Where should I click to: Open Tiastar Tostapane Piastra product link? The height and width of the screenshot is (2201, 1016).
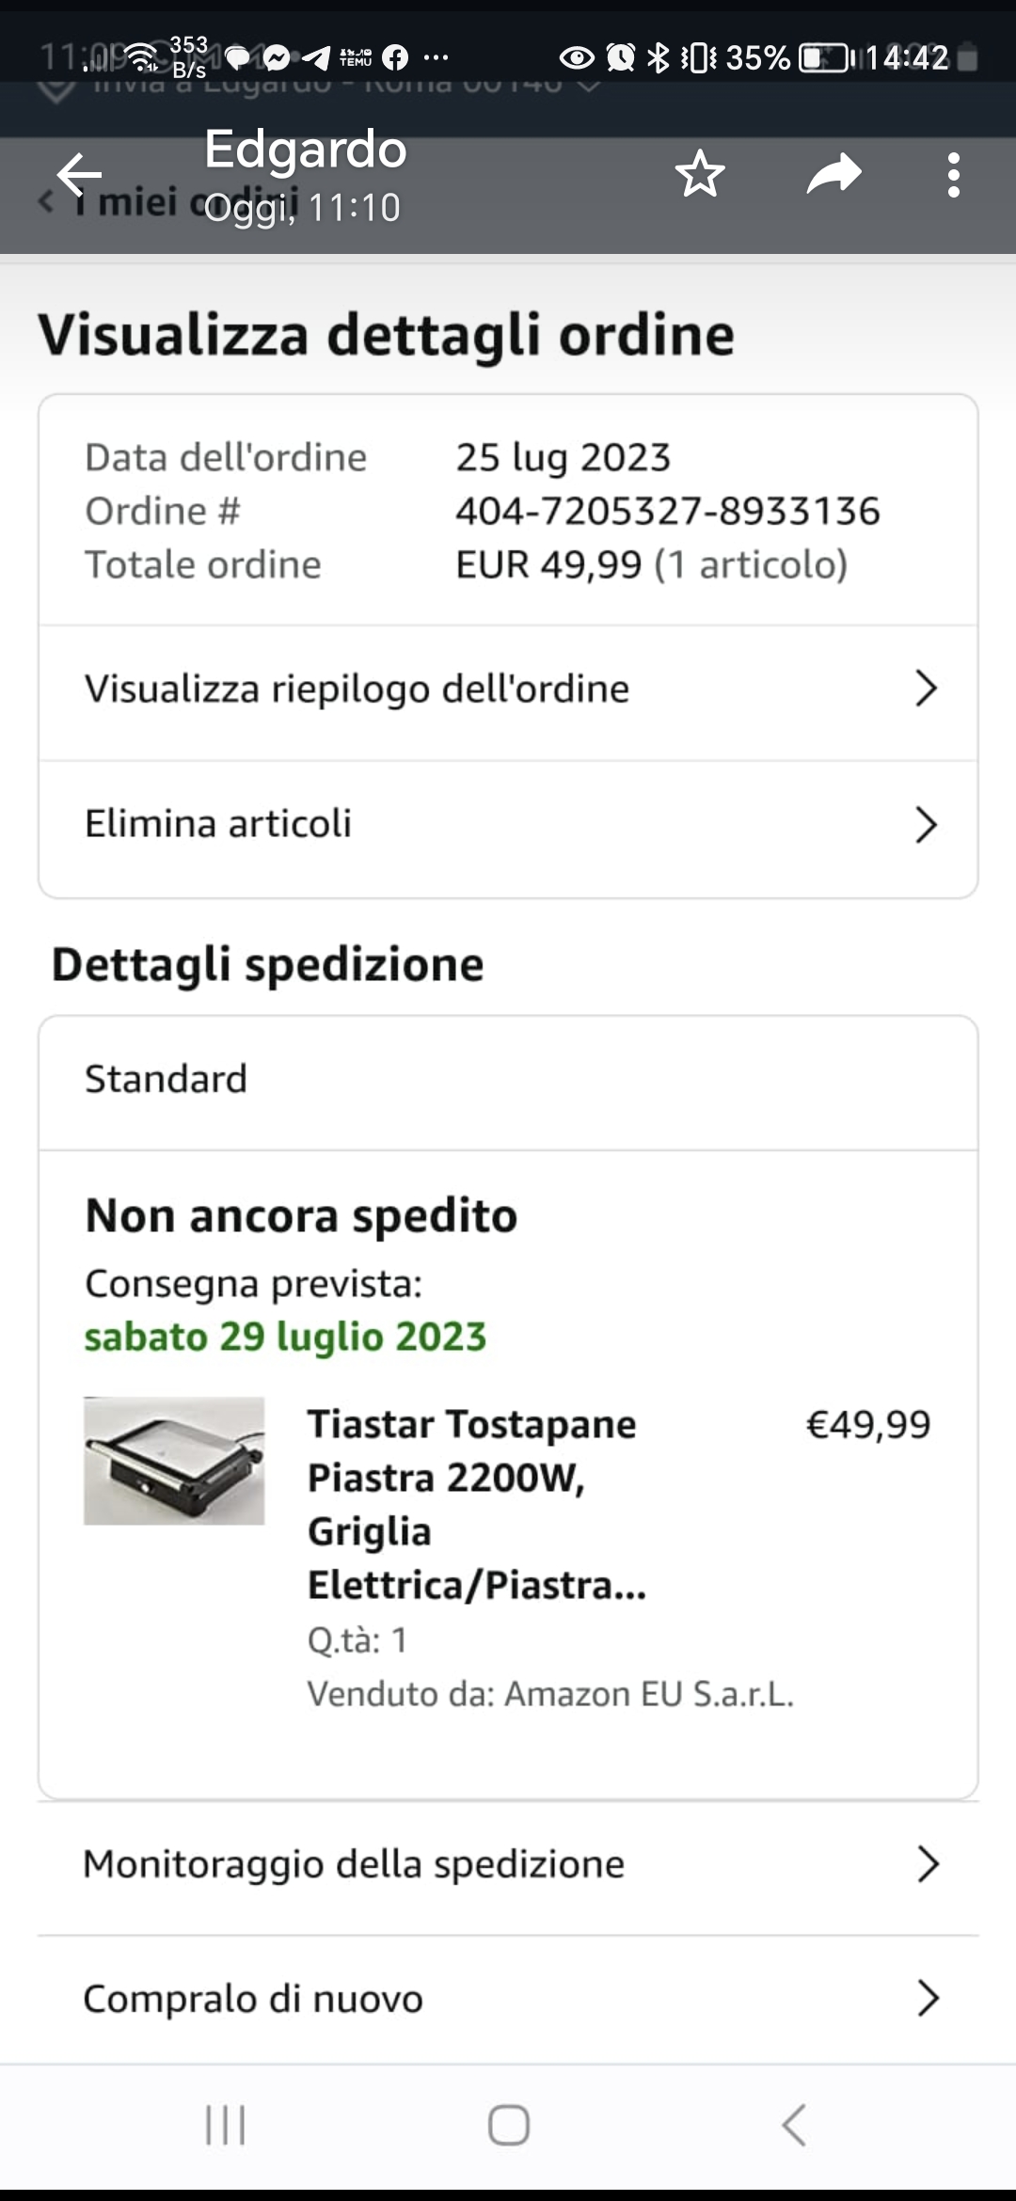477,1504
